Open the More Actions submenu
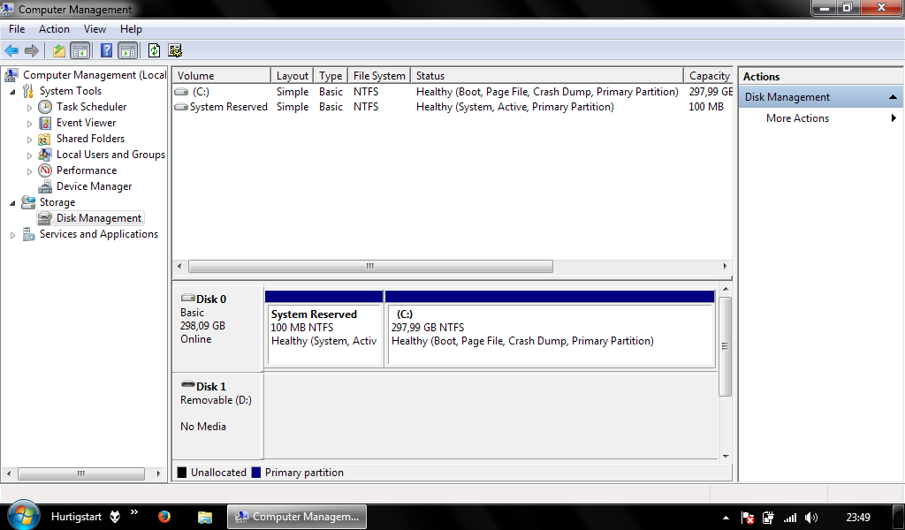 tap(820, 118)
